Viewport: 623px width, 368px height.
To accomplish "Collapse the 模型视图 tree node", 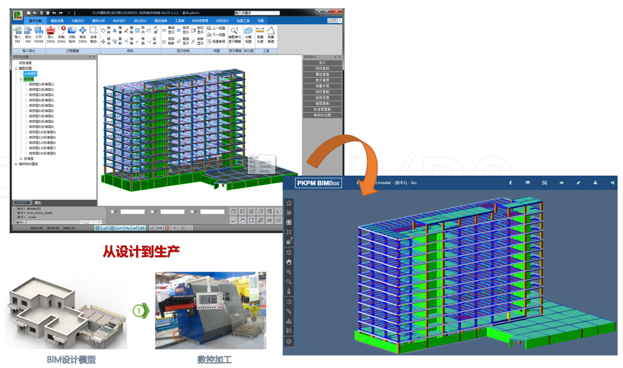I will 16,68.
